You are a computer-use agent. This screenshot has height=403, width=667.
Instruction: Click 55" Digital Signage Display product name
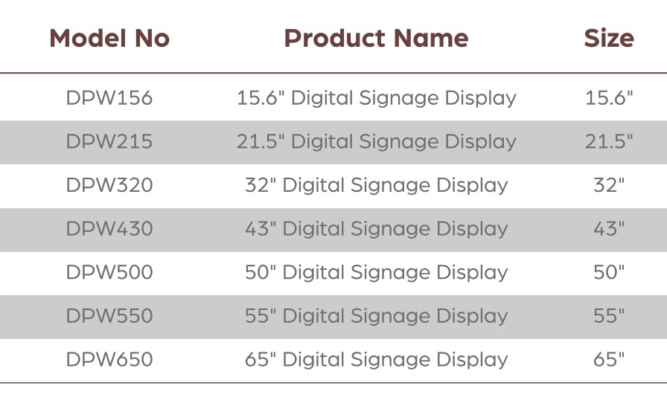(376, 316)
